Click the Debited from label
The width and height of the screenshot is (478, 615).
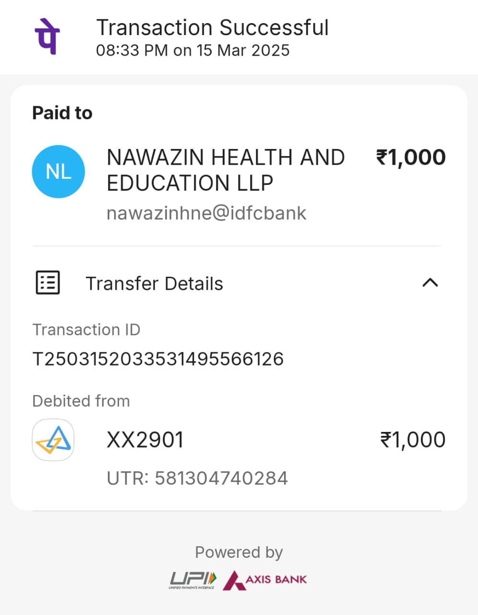point(81,401)
